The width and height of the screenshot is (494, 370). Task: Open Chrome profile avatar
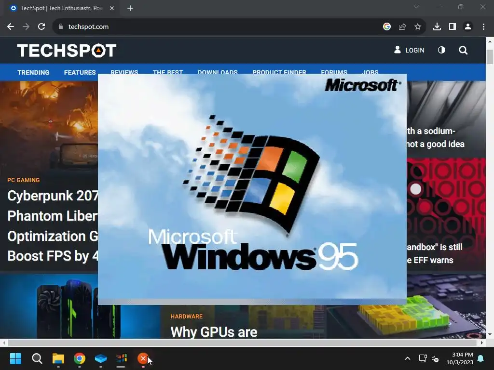click(x=468, y=27)
